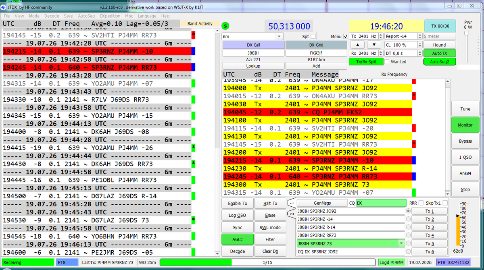Open the Mode menu

pos(34,16)
